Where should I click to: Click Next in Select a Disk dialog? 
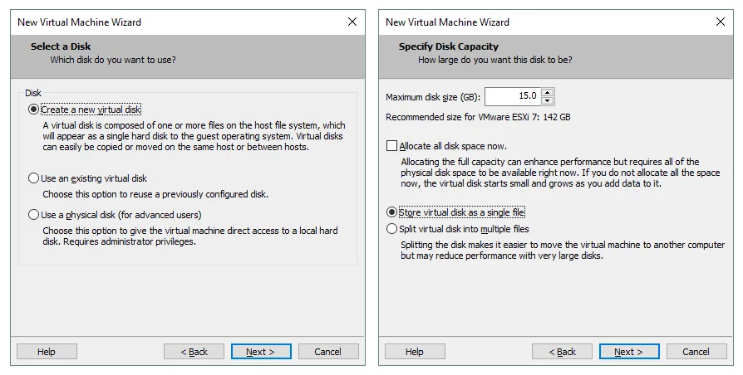pos(261,352)
